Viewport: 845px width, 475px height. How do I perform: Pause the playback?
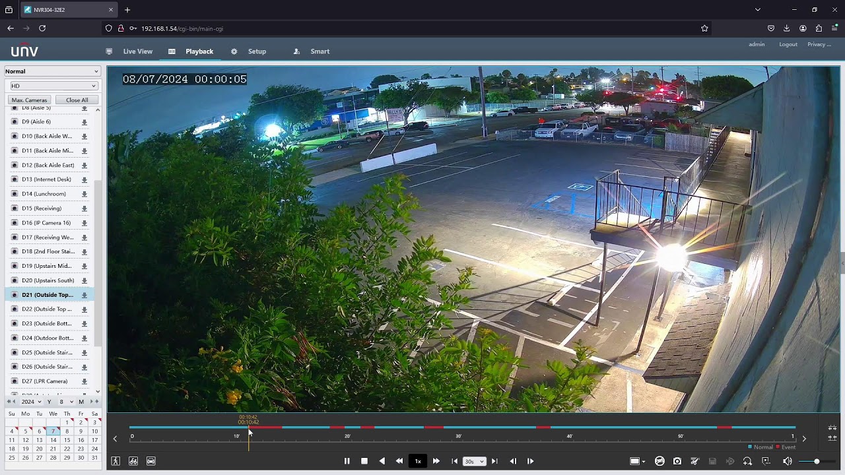(x=347, y=461)
